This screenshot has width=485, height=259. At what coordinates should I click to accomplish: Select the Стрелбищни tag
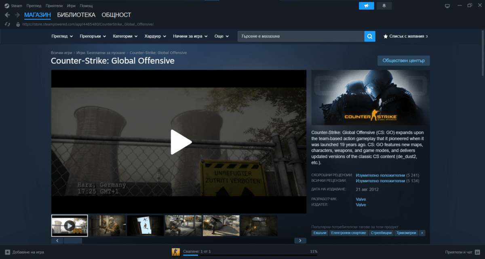[382, 233]
